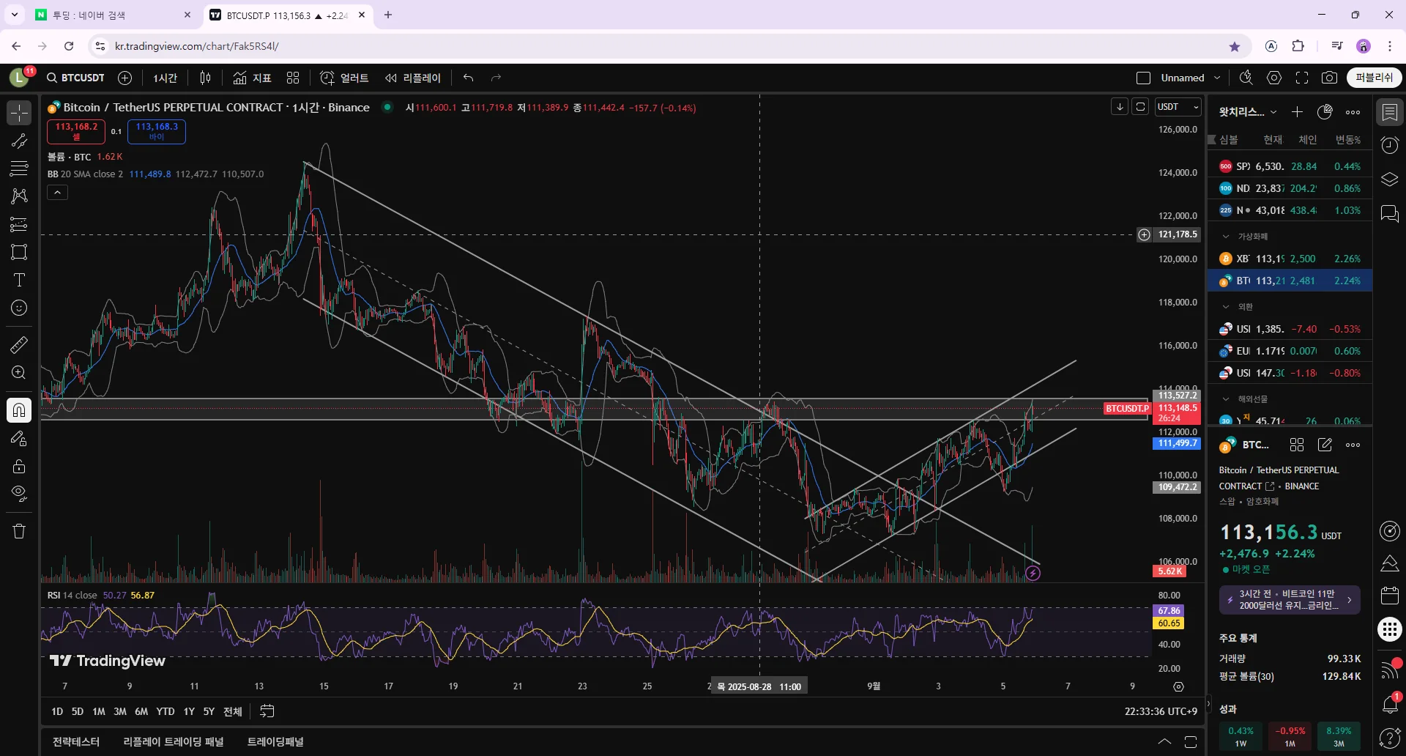1406x756 pixels.
Task: Select the trend line drawing tool
Action: pyautogui.click(x=19, y=141)
